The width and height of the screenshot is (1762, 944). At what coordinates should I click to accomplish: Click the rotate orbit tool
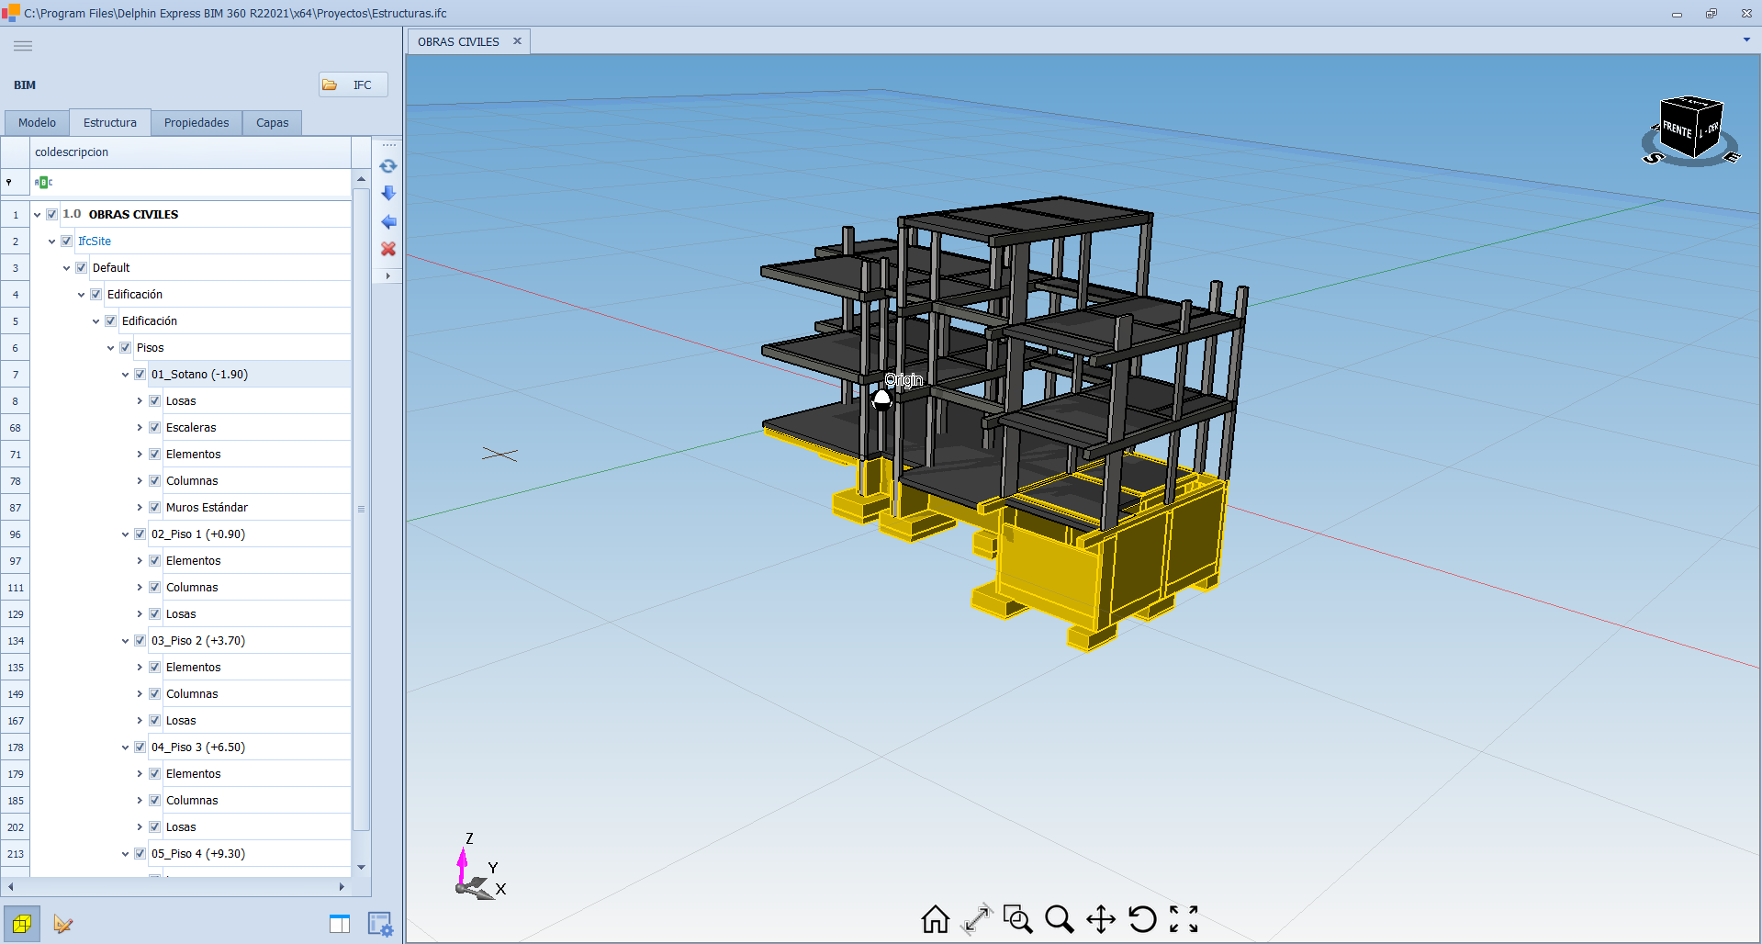tap(1142, 918)
